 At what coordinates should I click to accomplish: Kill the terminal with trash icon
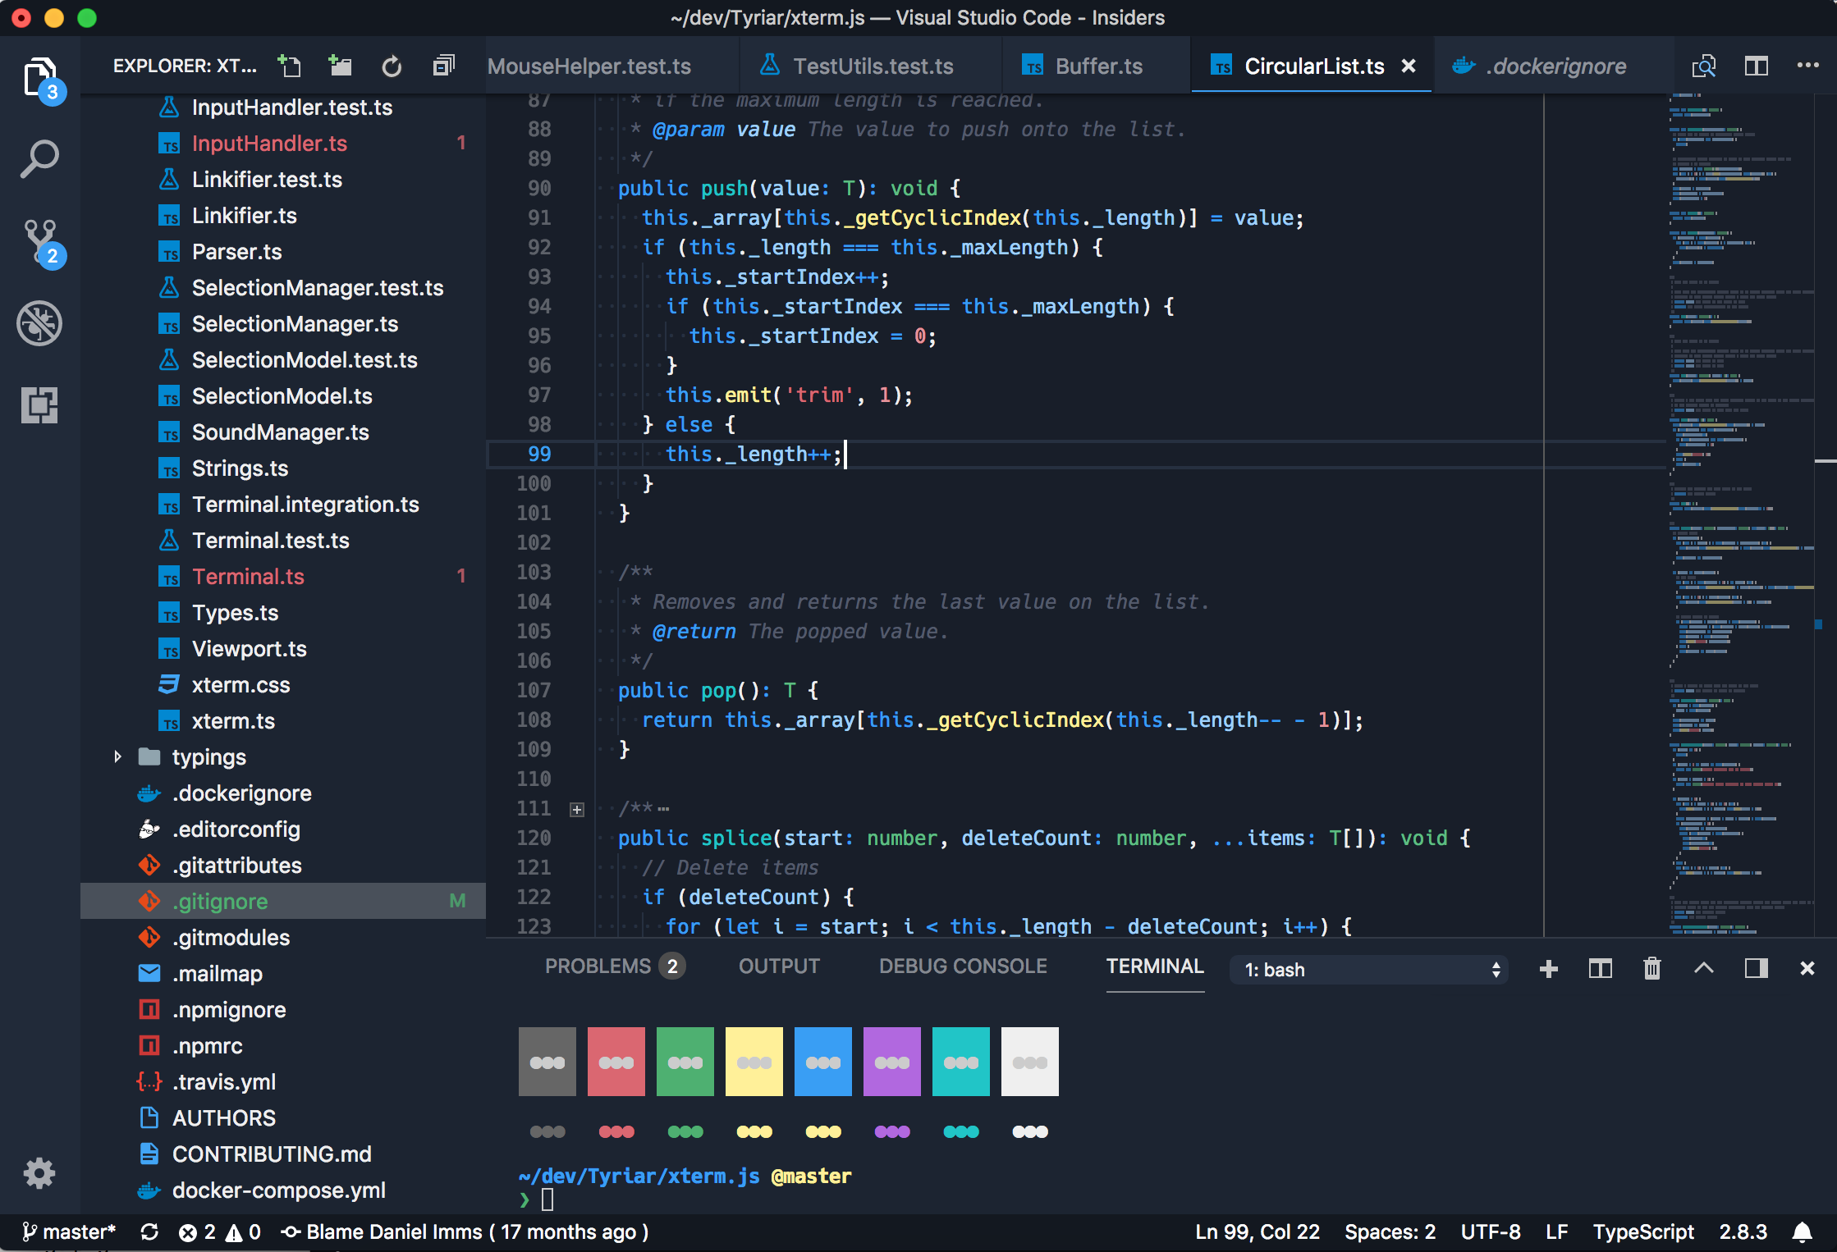[1652, 969]
